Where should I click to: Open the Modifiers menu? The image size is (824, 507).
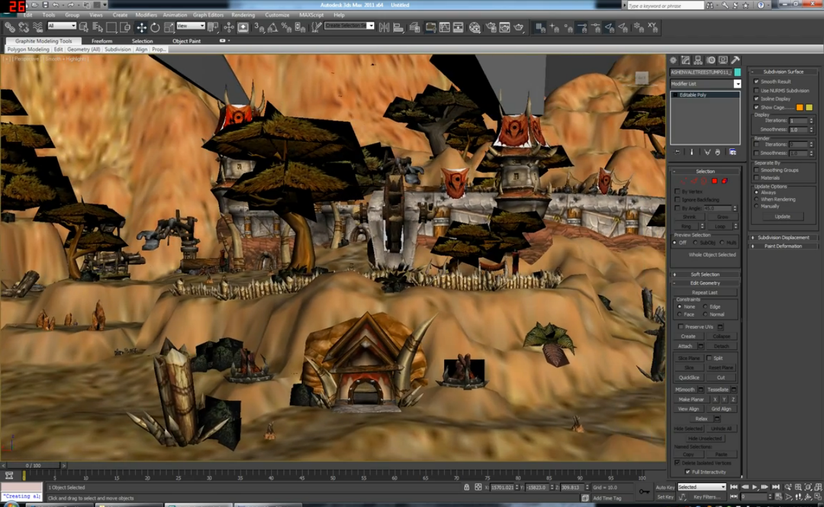(146, 15)
